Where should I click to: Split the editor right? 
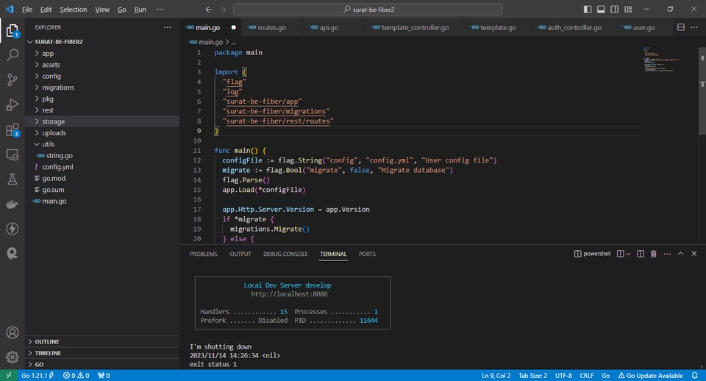tap(681, 27)
